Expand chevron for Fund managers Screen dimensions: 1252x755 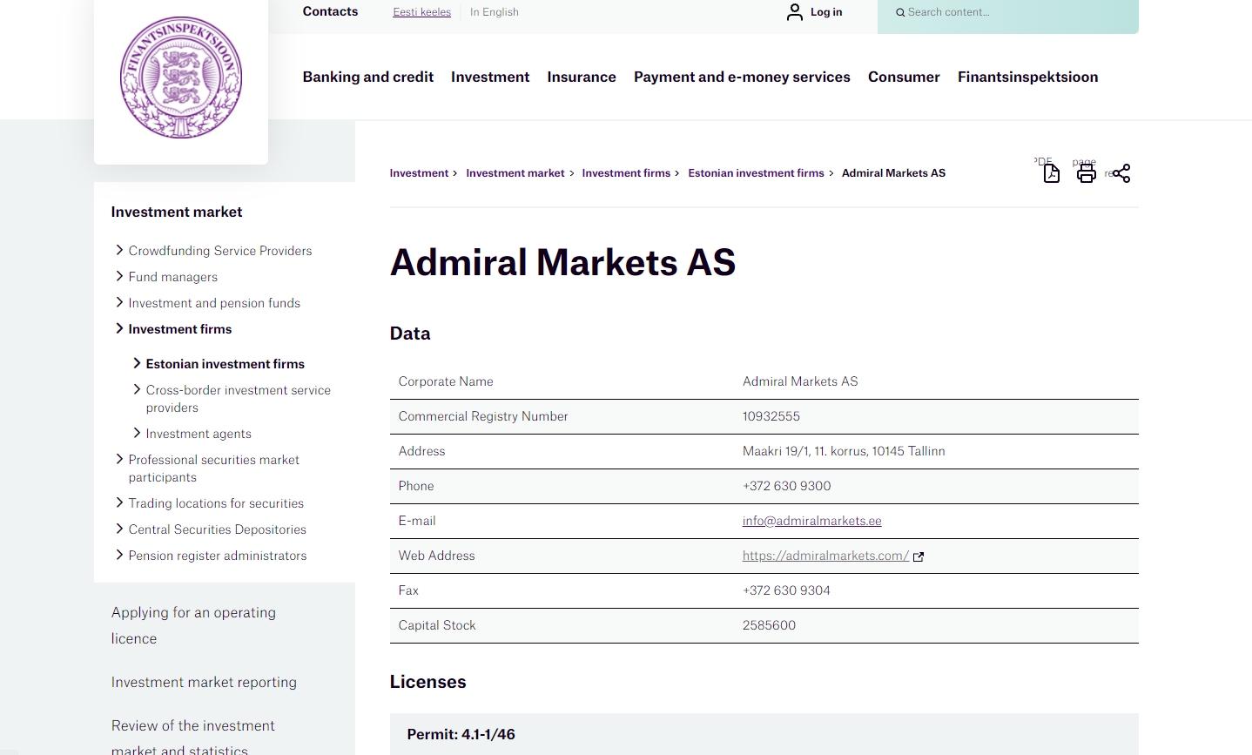pos(119,276)
